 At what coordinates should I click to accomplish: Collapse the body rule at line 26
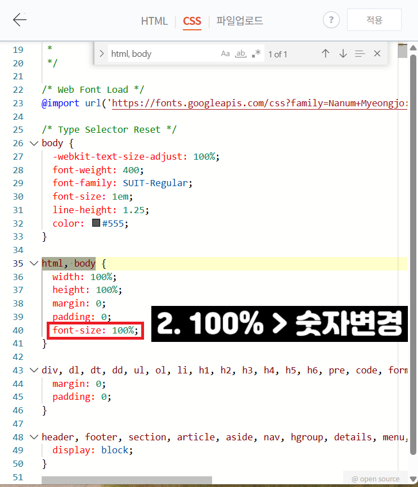(x=34, y=143)
